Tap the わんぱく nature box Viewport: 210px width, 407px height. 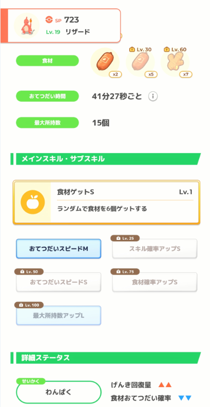58,392
